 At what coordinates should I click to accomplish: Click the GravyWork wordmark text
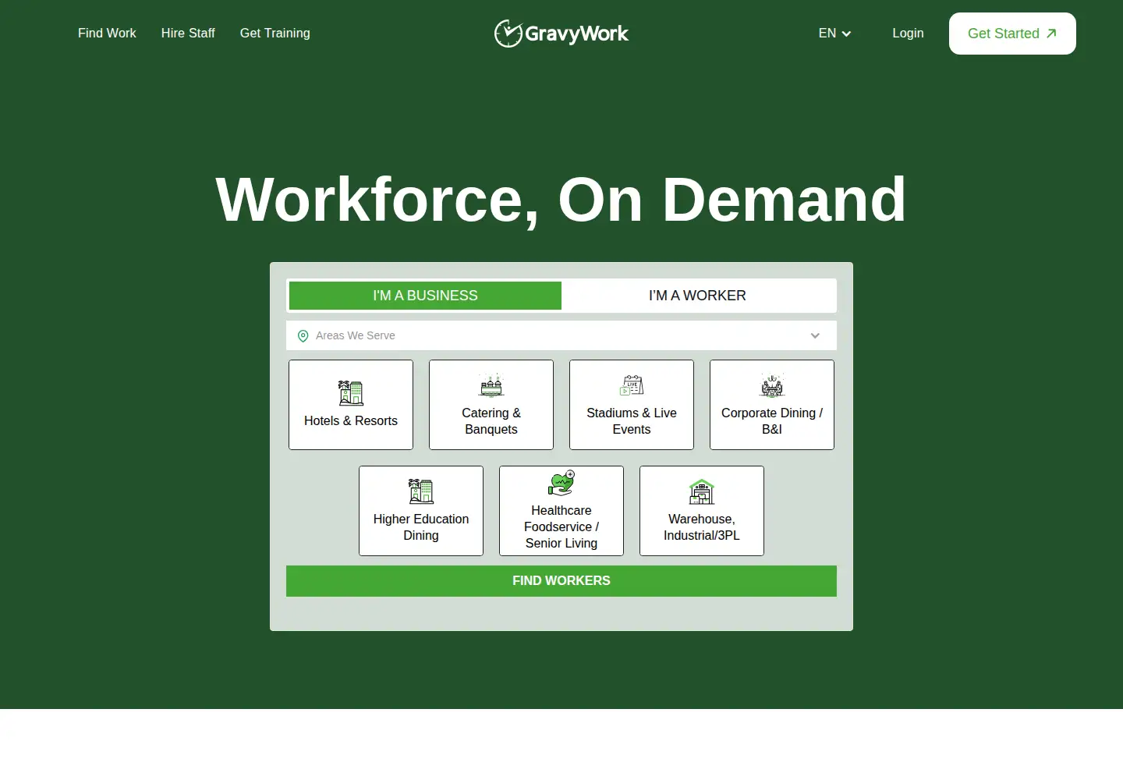(576, 34)
